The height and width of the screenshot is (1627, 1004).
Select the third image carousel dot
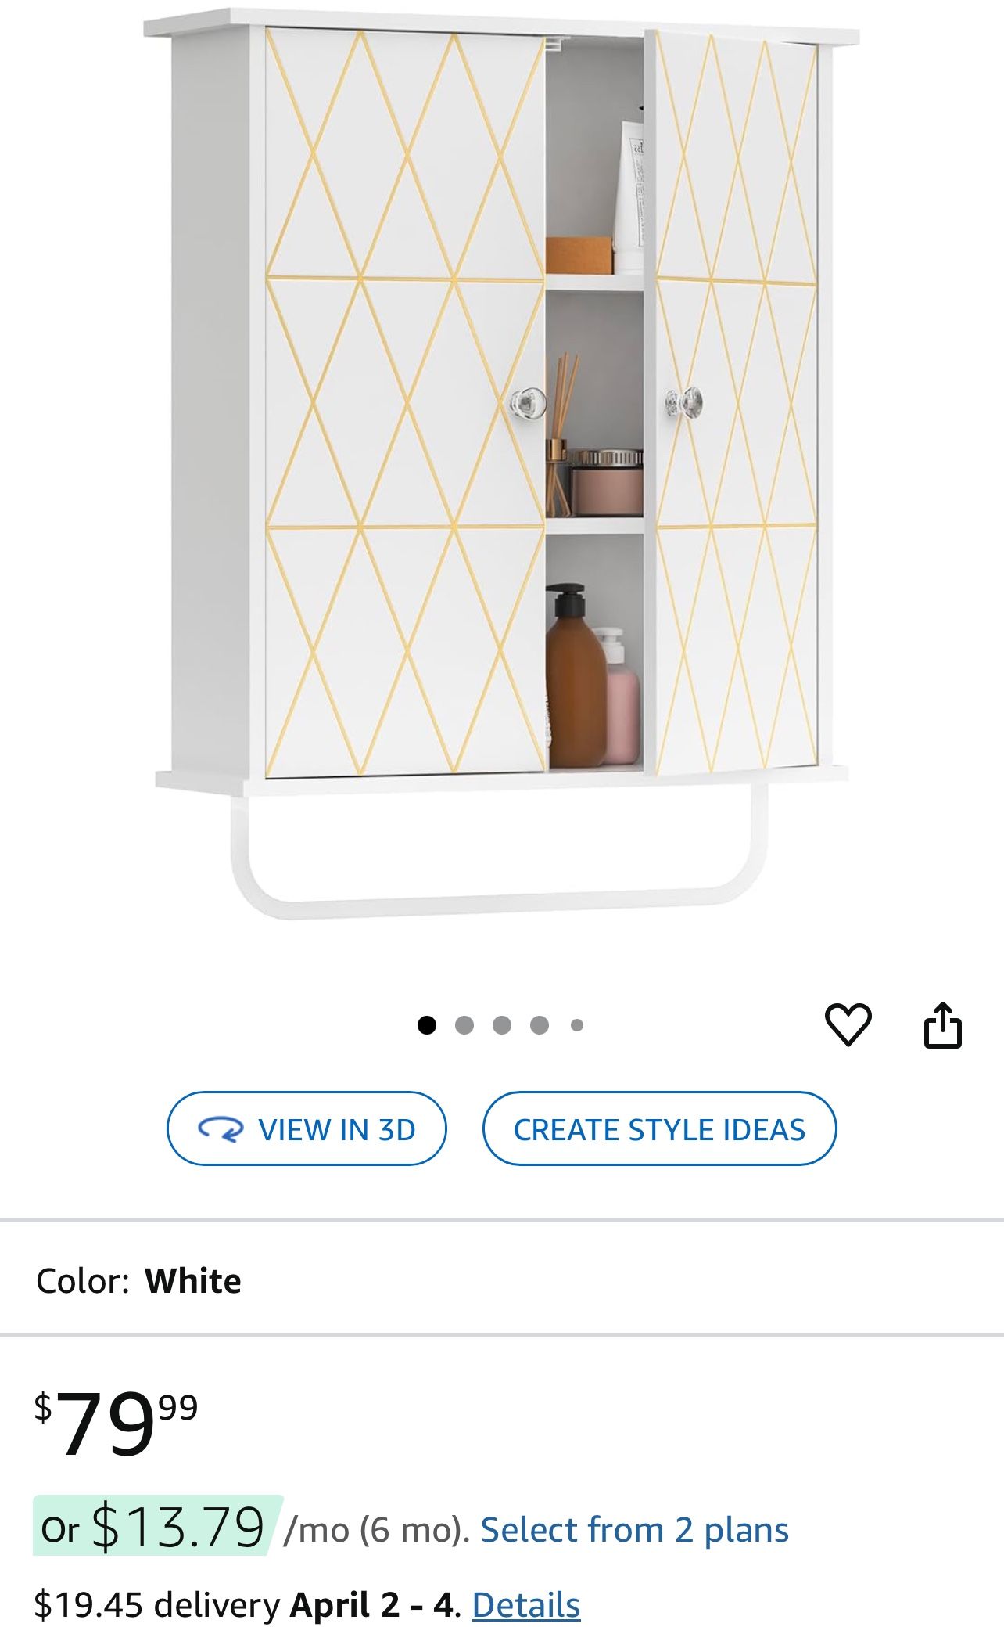click(x=502, y=1025)
